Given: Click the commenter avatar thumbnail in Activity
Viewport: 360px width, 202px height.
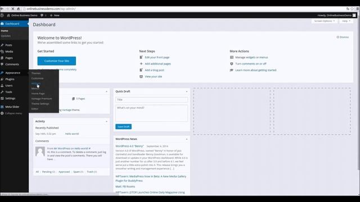Looking at the screenshot, I should click(40, 151).
